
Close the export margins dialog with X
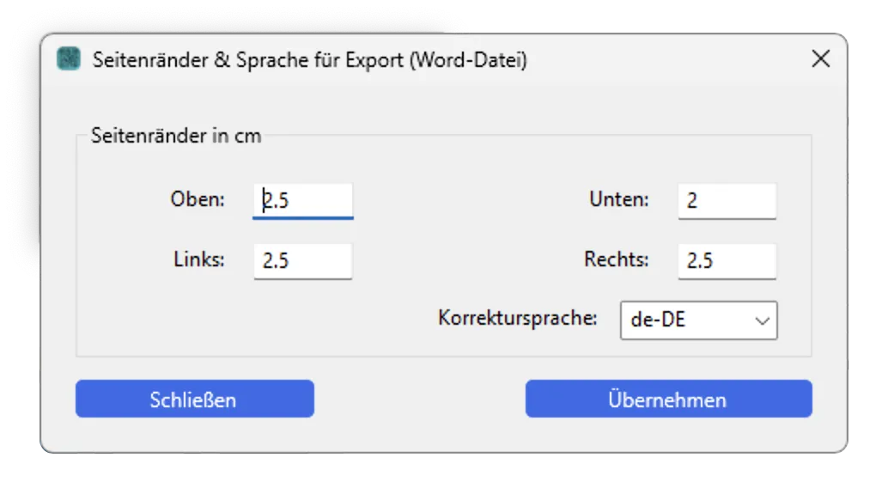[x=821, y=58]
